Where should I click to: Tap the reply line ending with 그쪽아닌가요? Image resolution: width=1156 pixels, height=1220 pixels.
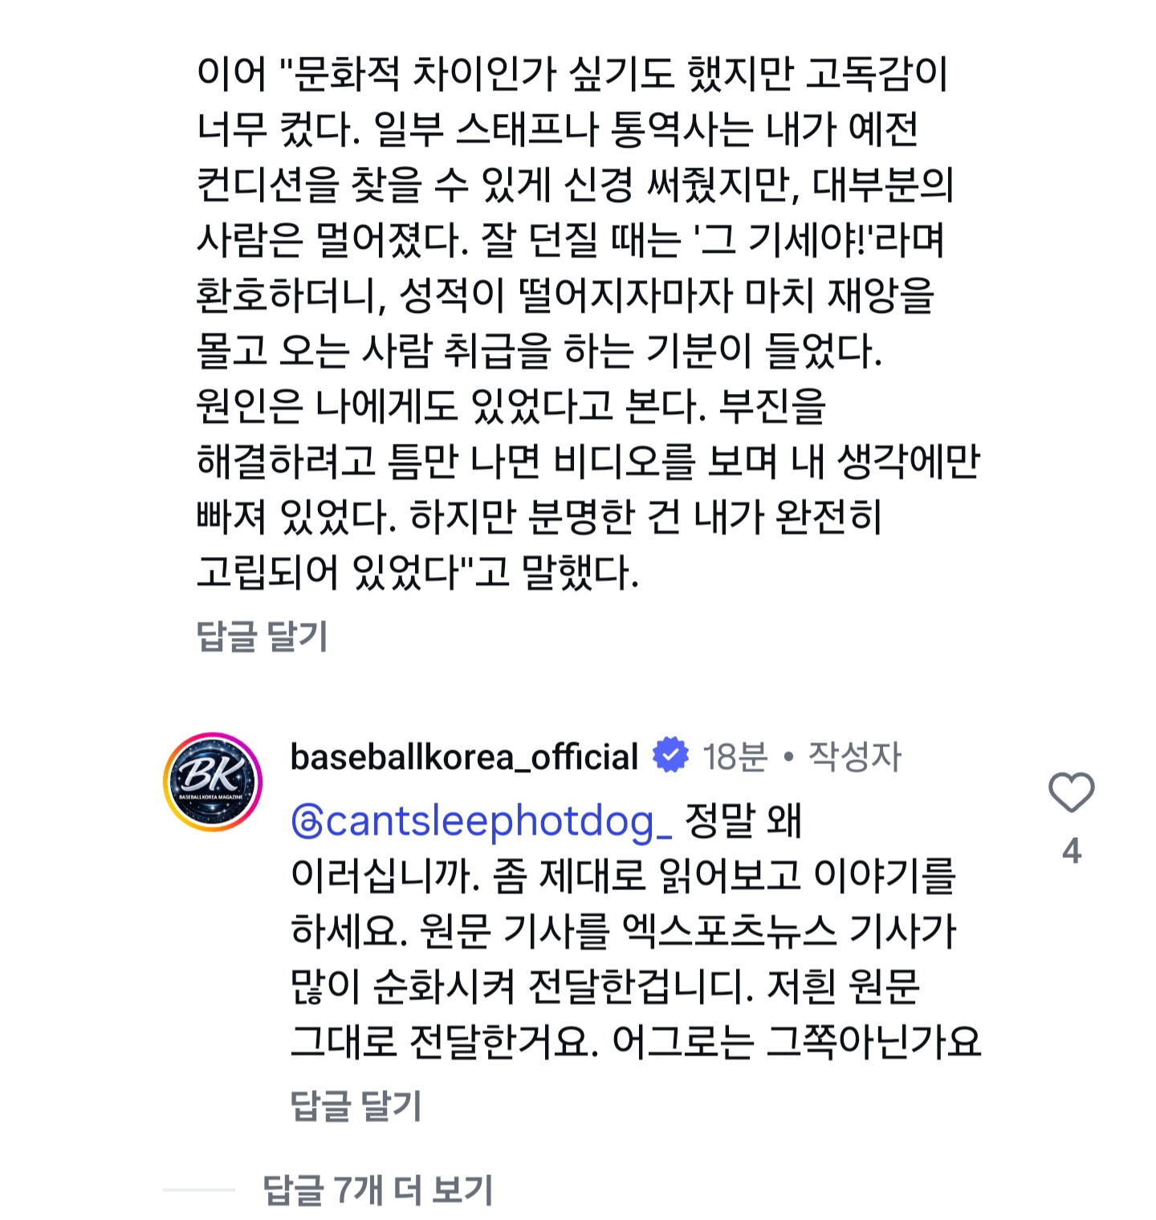click(x=634, y=1042)
